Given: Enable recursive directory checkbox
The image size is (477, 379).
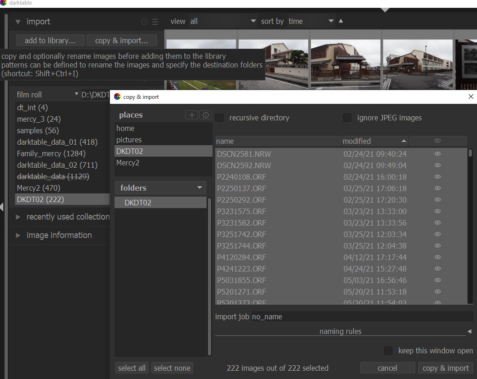Looking at the screenshot, I should click(219, 118).
